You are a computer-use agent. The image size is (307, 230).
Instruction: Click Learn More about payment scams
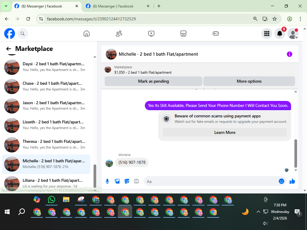point(225,132)
